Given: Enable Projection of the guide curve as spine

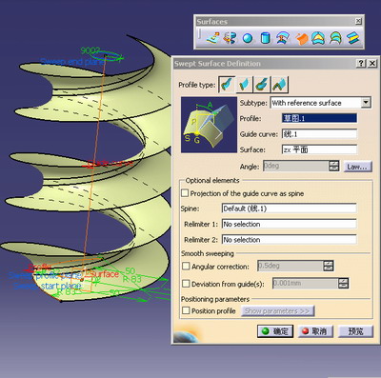Looking at the screenshot, I should pos(185,193).
